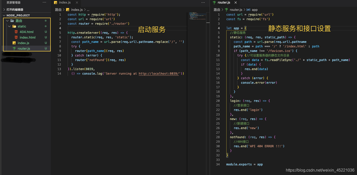Click the app symbol breadcrumb
Viewport: 357px width, 175px height.
pyautogui.click(x=255, y=10)
